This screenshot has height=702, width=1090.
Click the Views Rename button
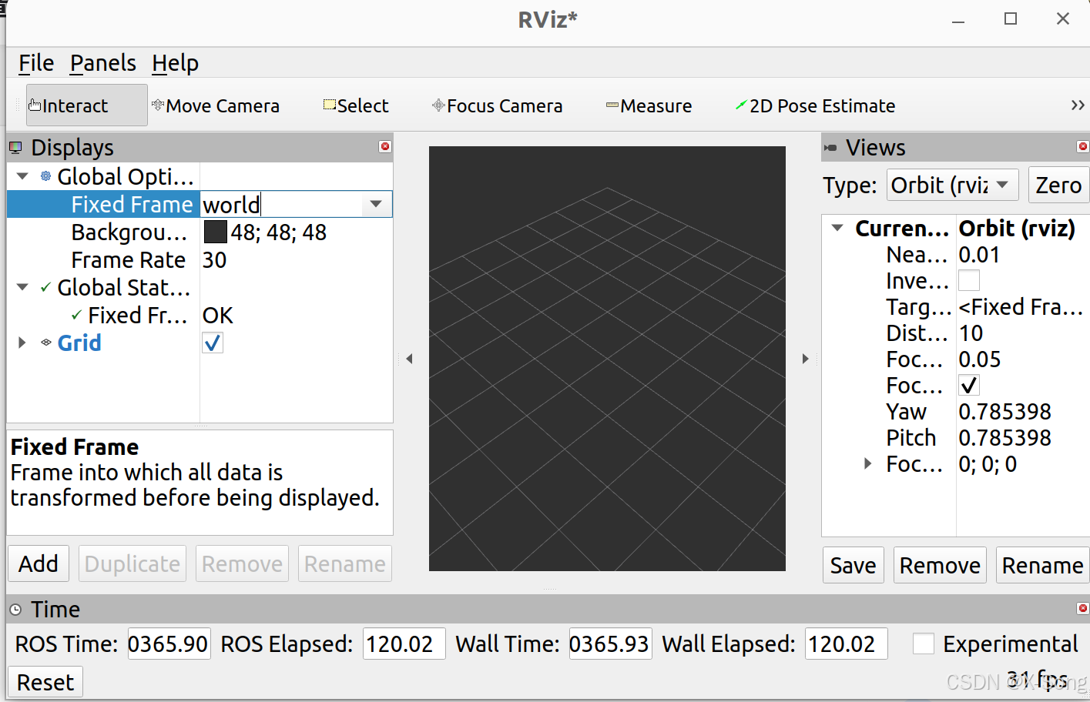(1042, 566)
